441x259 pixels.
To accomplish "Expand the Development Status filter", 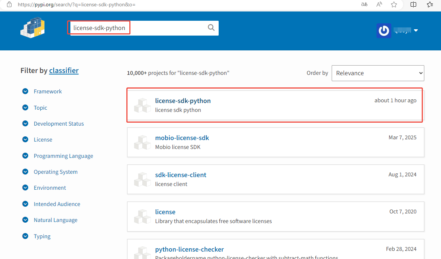I will [x=25, y=124].
